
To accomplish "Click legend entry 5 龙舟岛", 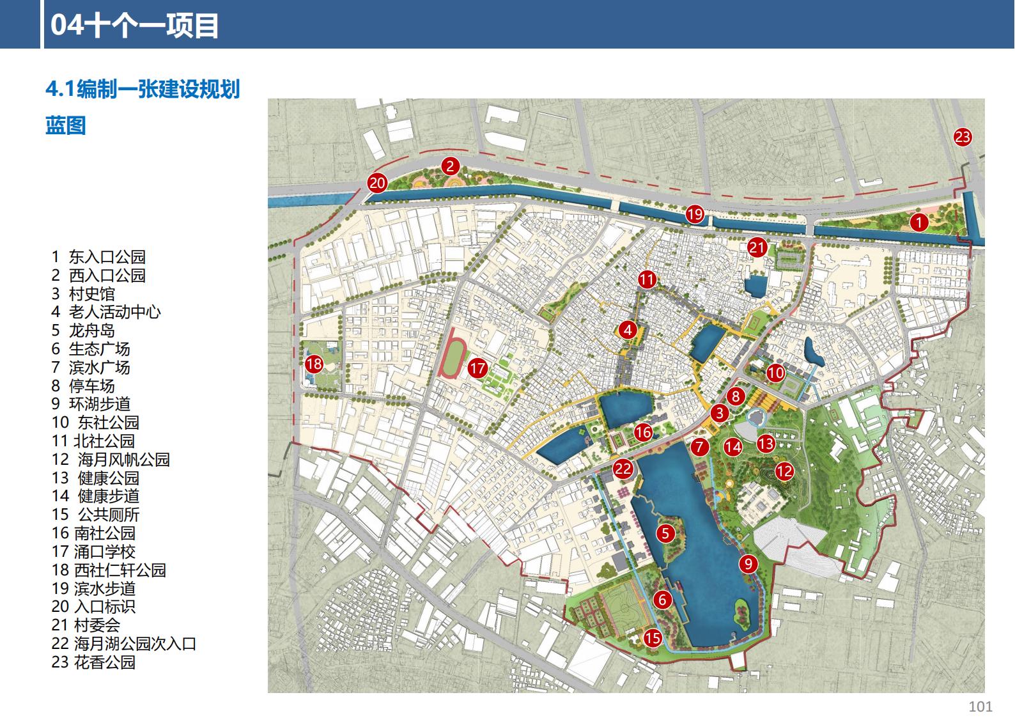I will [83, 331].
